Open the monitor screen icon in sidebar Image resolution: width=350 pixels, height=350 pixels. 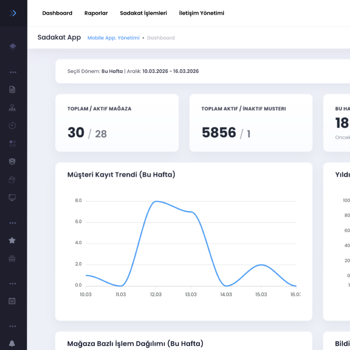pyautogui.click(x=12, y=197)
